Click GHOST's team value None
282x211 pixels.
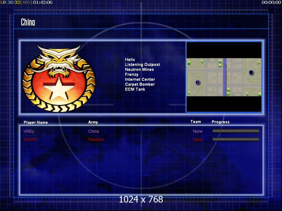(197, 139)
